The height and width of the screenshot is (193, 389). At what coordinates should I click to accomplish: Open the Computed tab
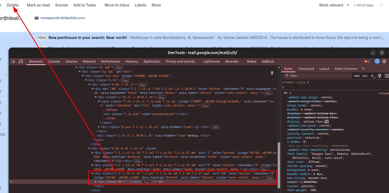tap(306, 69)
